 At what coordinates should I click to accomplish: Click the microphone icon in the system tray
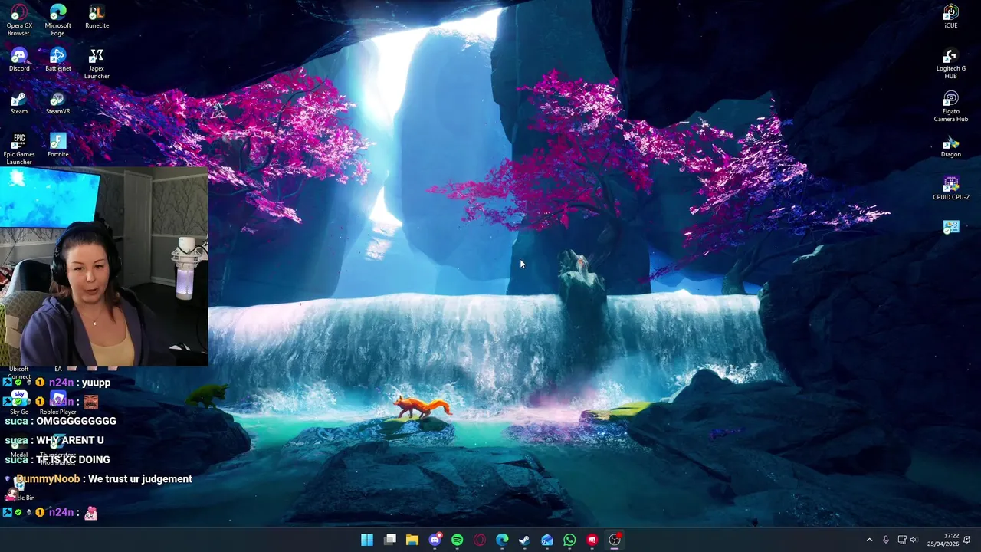(x=886, y=540)
